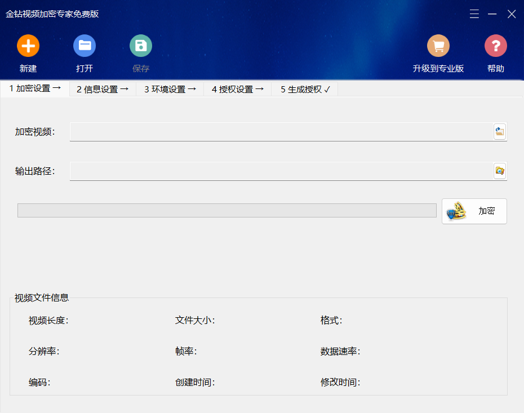Click the 文件大小: label
The image size is (524, 413).
coord(195,321)
